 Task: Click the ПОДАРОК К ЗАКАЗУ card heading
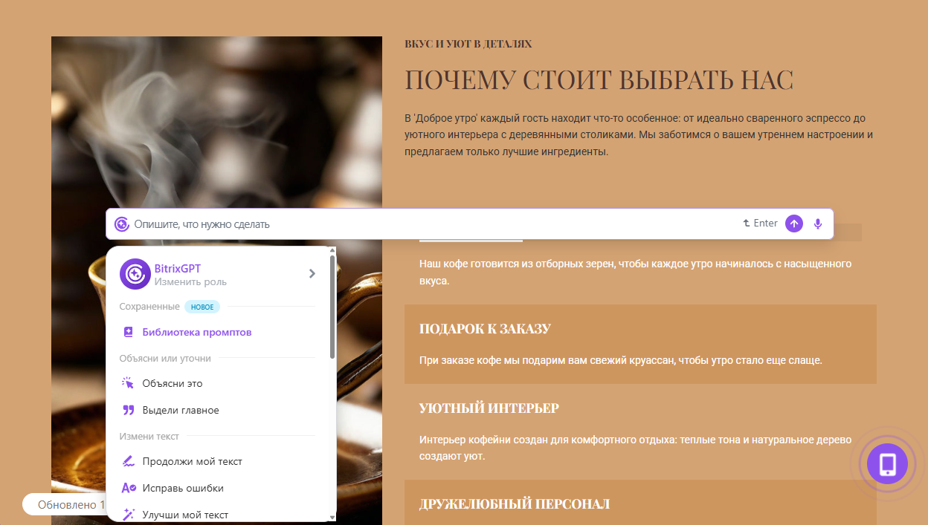click(485, 329)
